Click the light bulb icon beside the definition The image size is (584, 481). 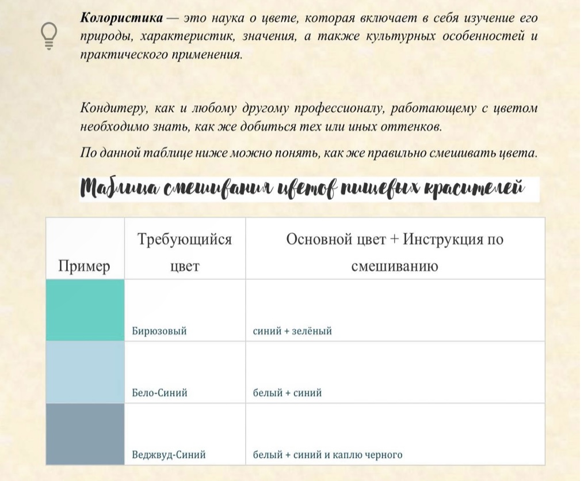(49, 36)
